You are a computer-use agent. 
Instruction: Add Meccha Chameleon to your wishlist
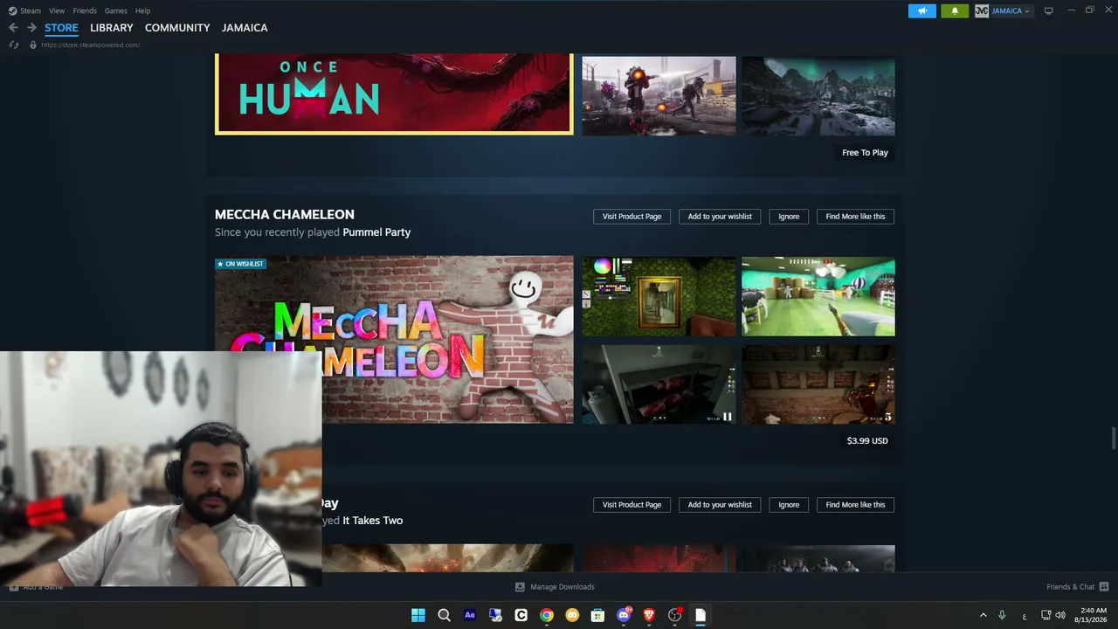point(720,217)
